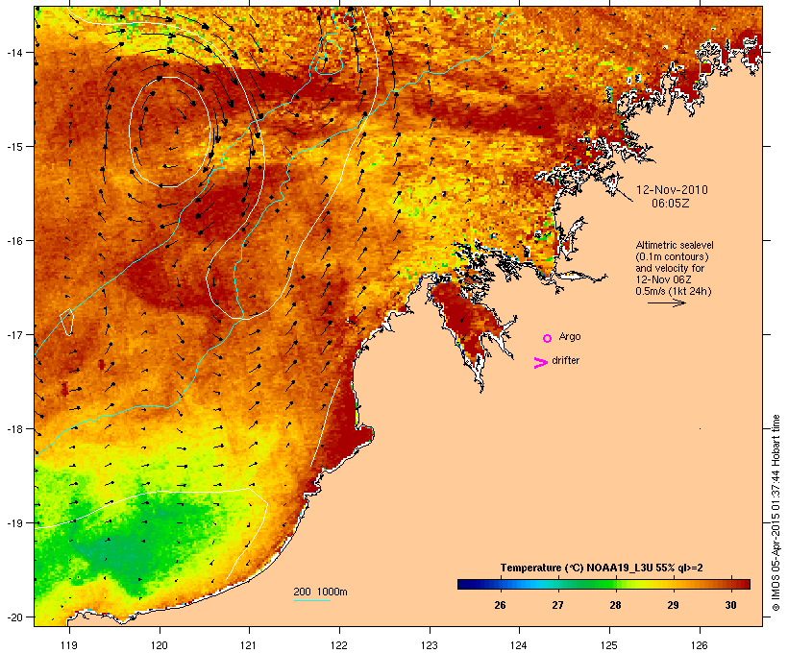Click the '200 1000m' depth label
Screen dimensions: 788x653
click(320, 592)
